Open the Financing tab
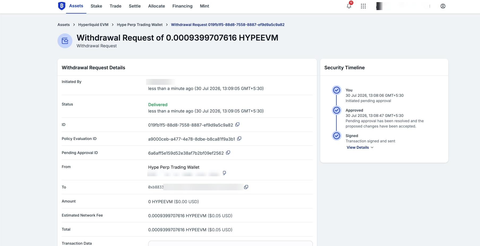This screenshot has height=246, width=480. tap(182, 6)
